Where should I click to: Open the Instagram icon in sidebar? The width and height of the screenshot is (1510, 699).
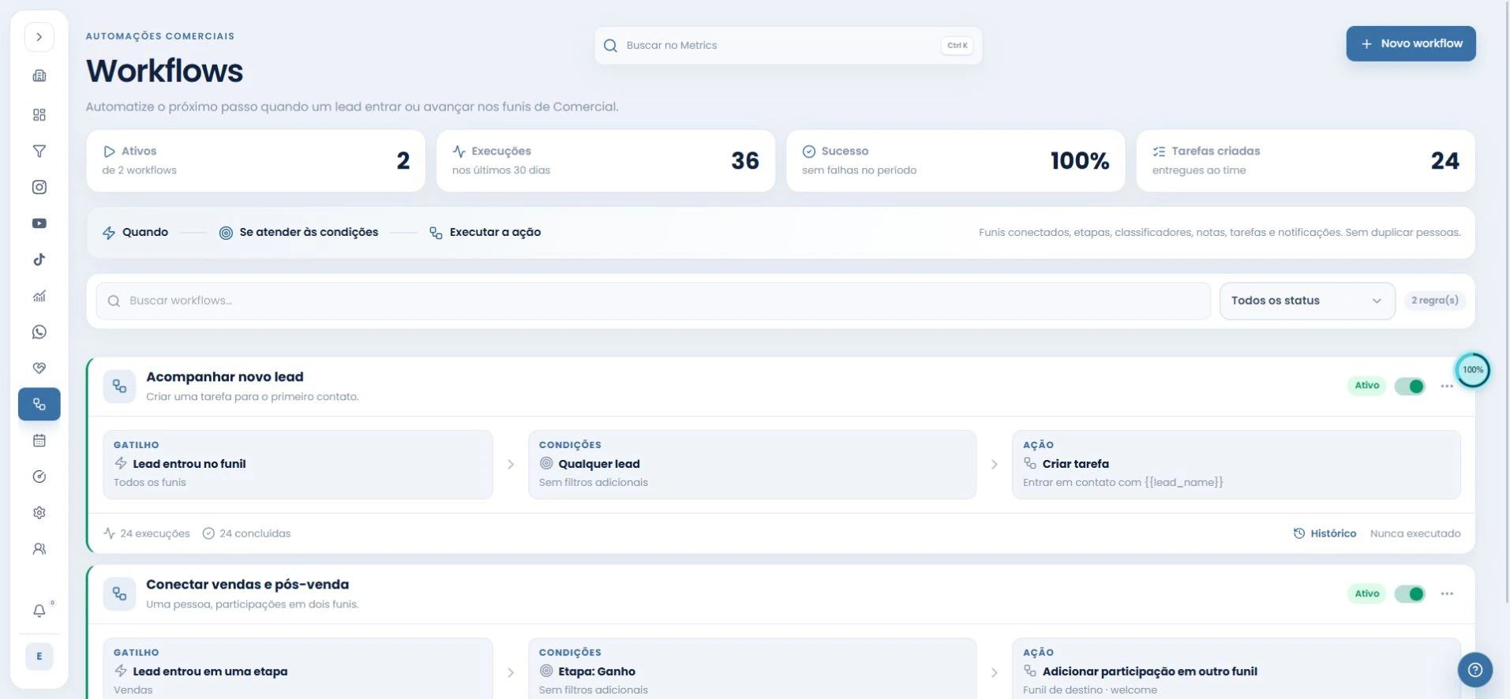(x=39, y=187)
